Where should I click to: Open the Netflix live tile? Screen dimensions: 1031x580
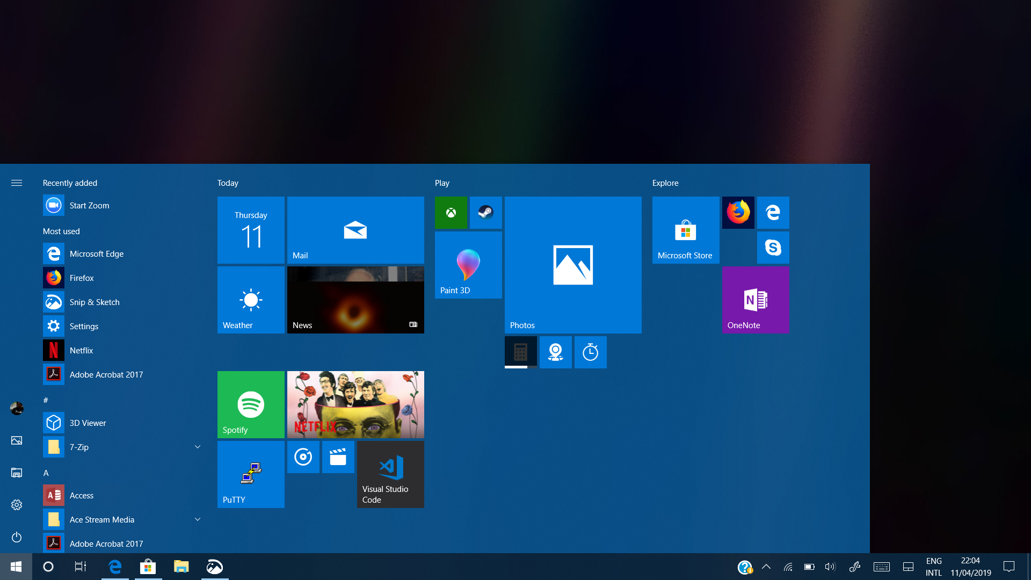355,404
